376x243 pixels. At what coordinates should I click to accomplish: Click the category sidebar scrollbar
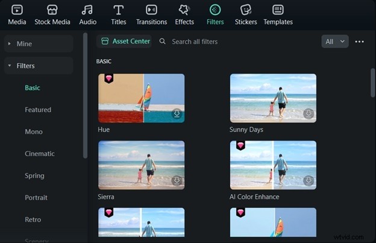click(x=85, y=96)
